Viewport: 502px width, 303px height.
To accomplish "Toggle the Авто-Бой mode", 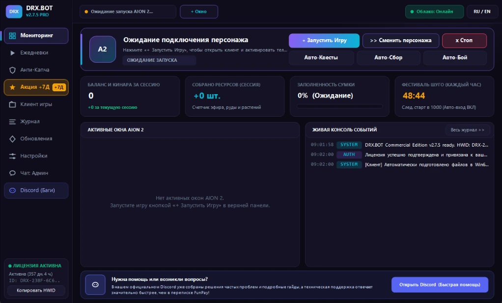I will 455,57.
